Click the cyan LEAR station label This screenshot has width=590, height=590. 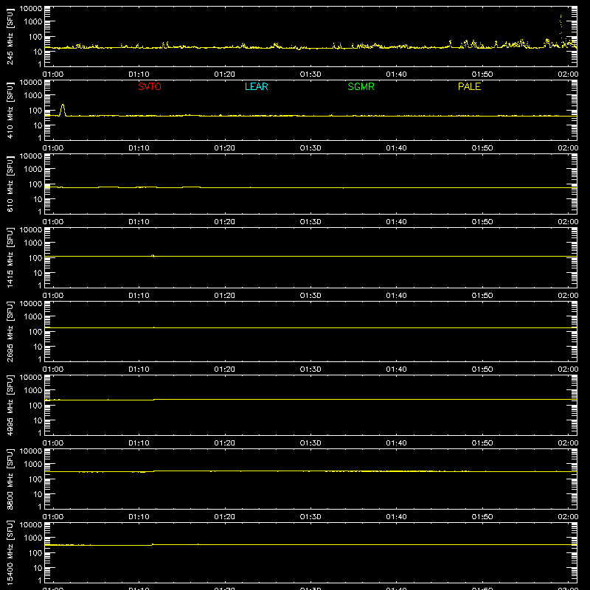pyautogui.click(x=256, y=86)
